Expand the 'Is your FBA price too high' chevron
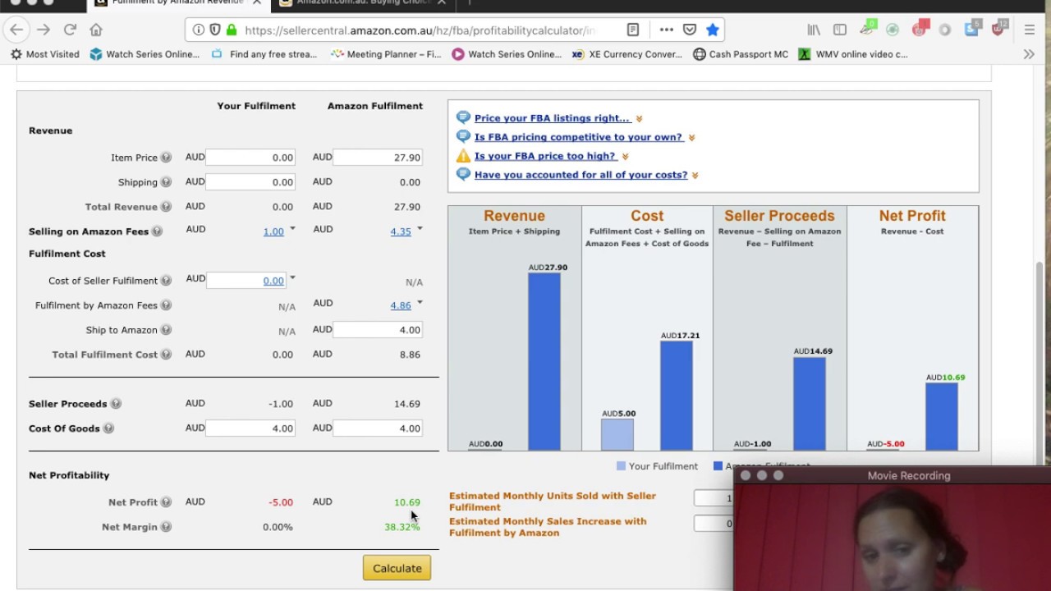The image size is (1051, 591). click(x=625, y=157)
